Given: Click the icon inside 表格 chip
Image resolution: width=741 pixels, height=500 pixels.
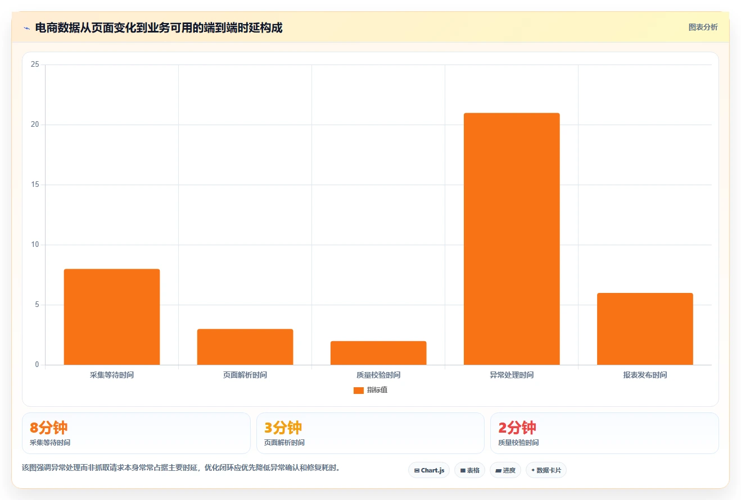Looking at the screenshot, I should click(x=463, y=471).
